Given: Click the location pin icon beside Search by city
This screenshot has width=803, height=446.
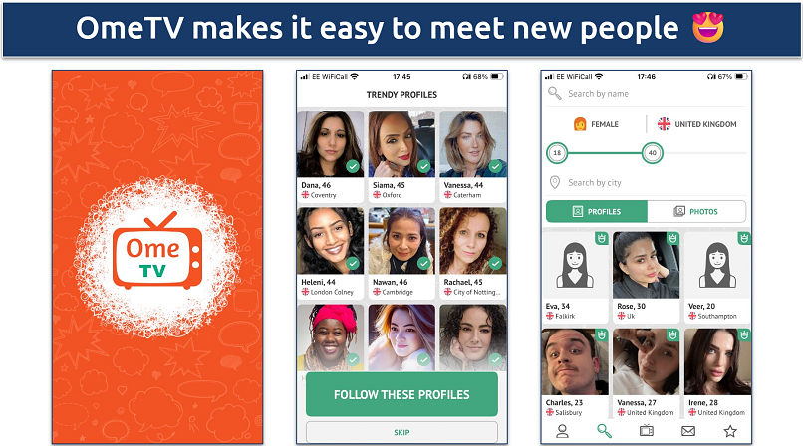Looking at the screenshot, I should (555, 182).
